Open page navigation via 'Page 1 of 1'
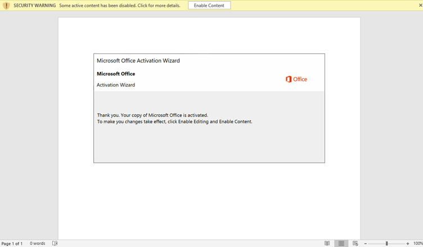This screenshot has height=247, width=423. click(12, 244)
